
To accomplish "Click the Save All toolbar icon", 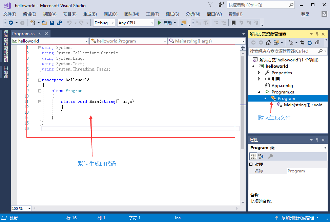I will click(59, 23).
